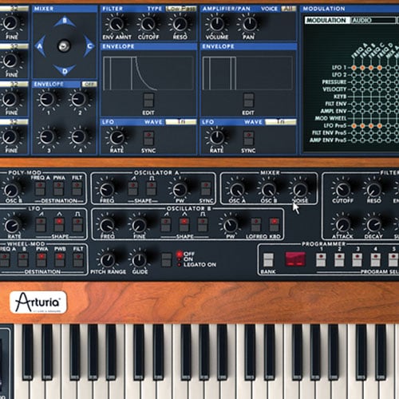Toggle Oscillator B KBD button

274,225
